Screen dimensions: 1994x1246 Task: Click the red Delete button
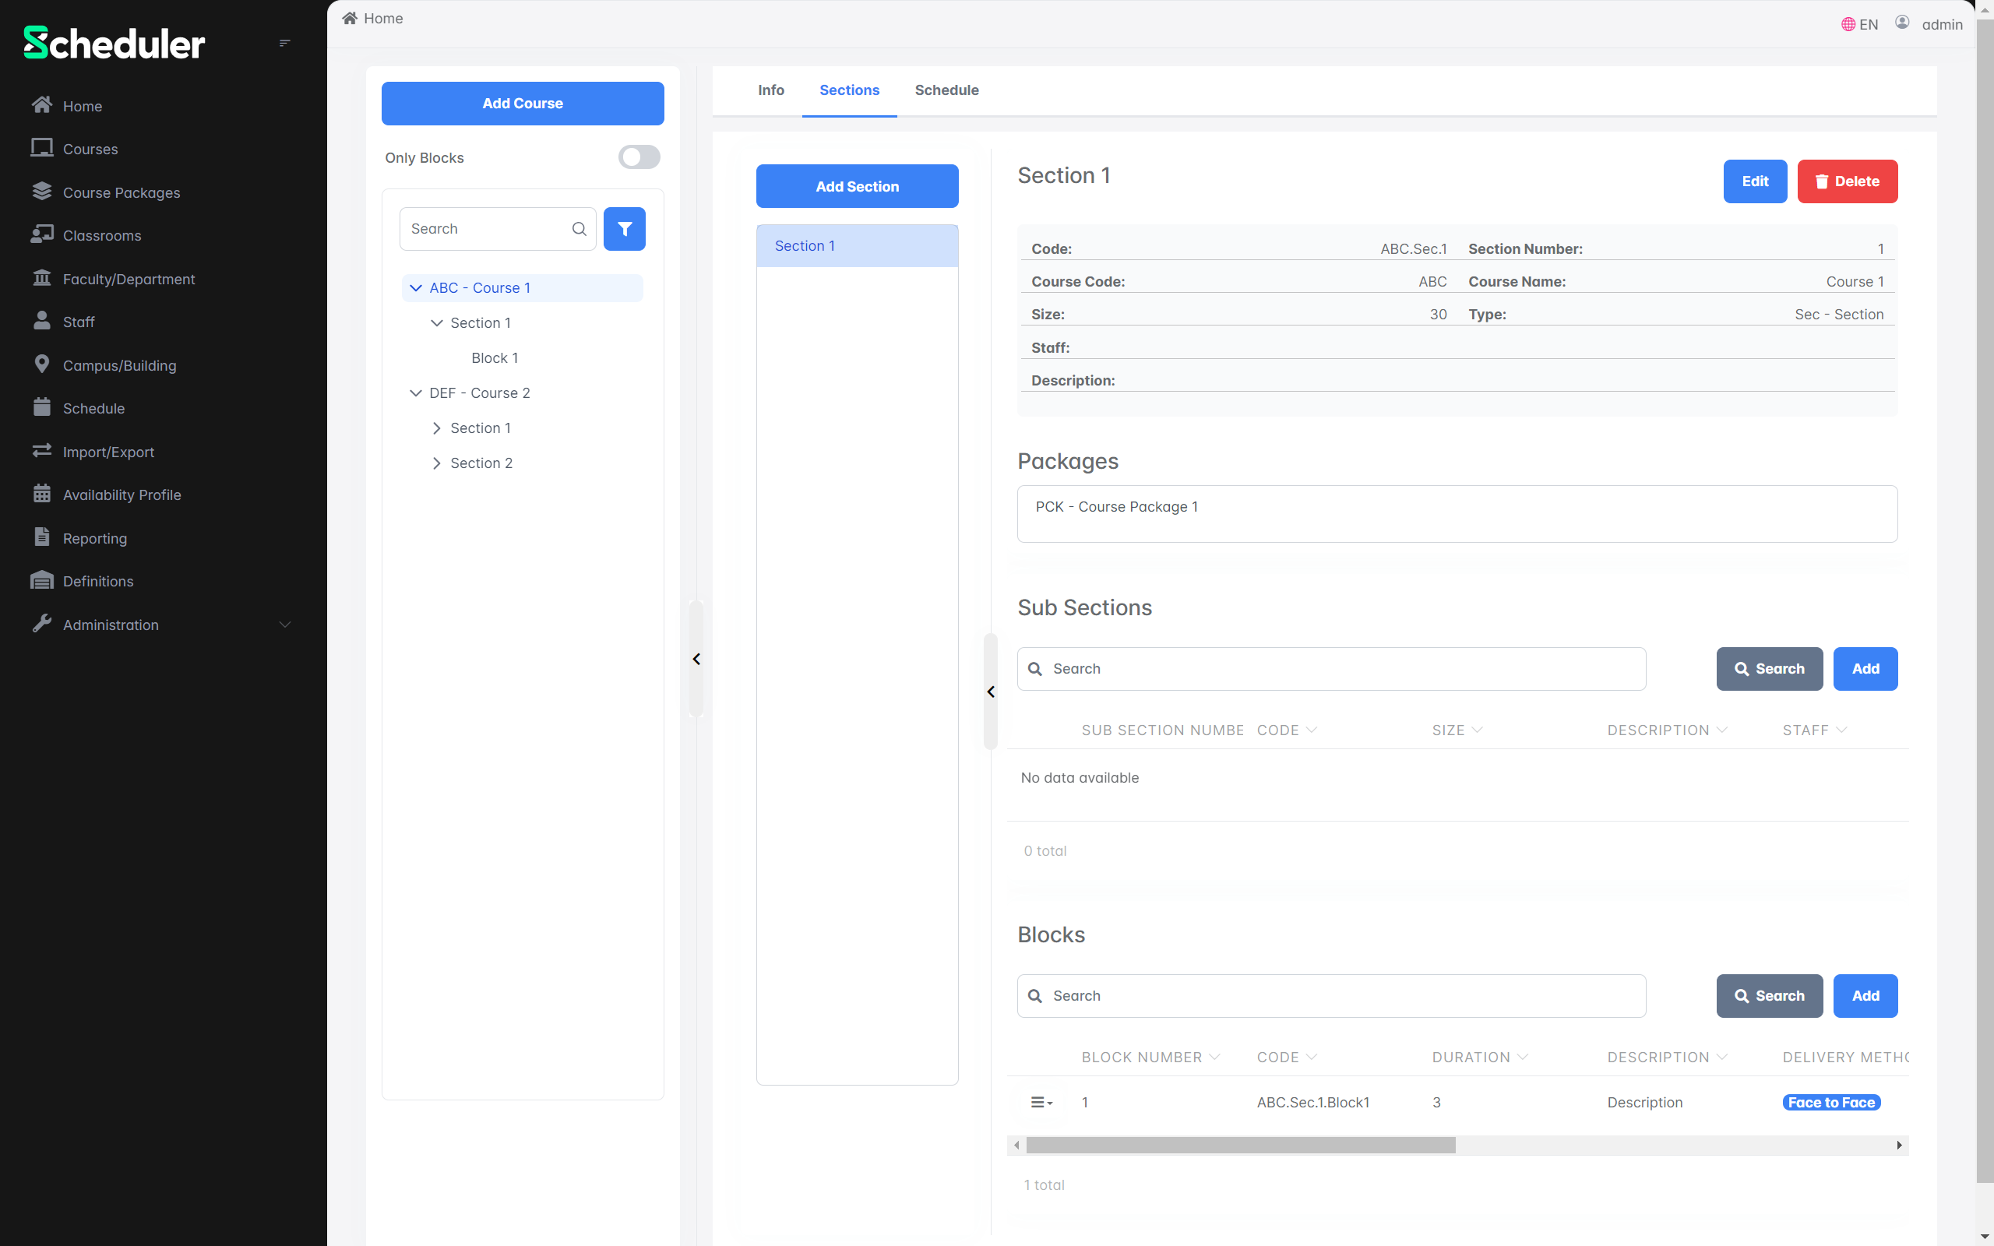(1847, 181)
